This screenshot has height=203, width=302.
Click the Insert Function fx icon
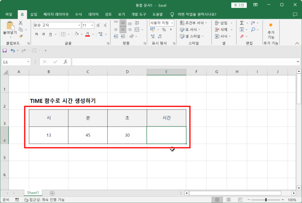[x=65, y=62]
